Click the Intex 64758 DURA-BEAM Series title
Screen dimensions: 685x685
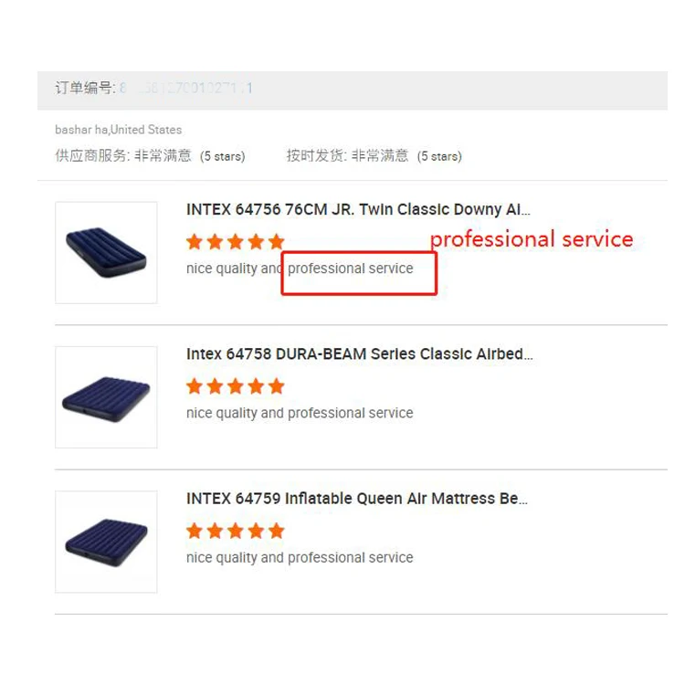(360, 353)
